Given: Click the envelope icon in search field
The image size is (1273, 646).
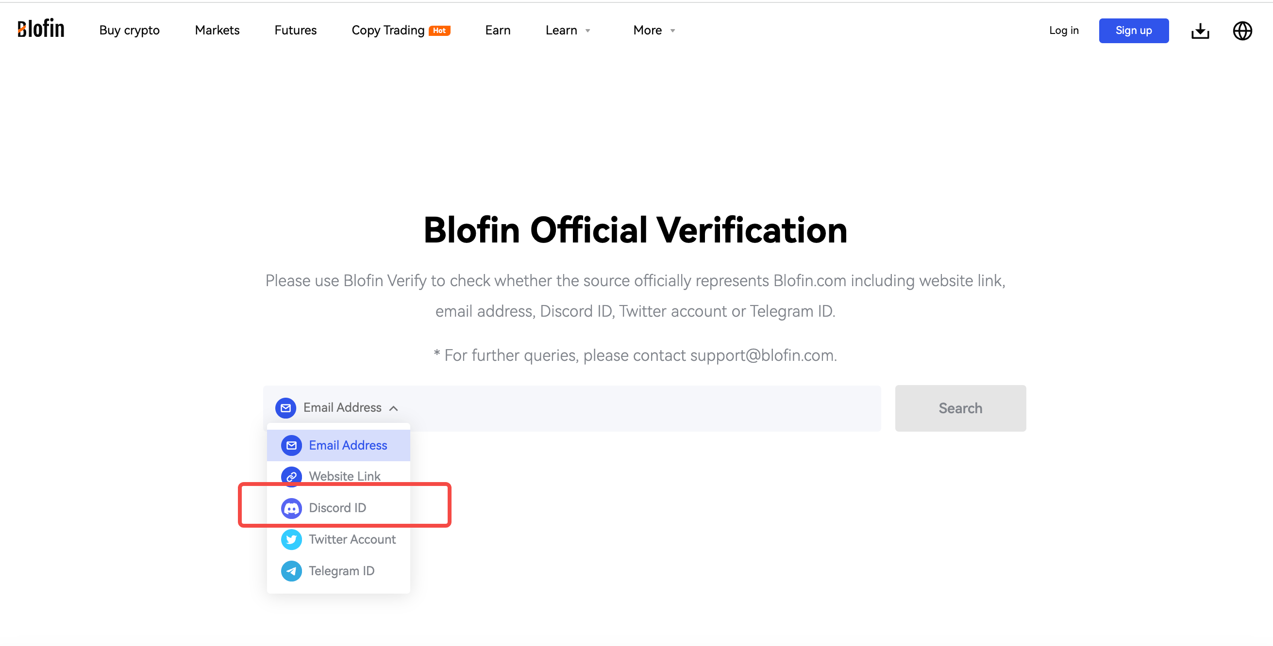Looking at the screenshot, I should [x=285, y=408].
